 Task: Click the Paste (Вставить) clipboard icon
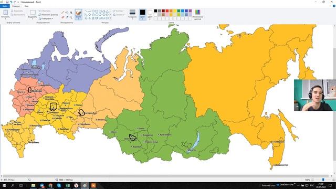click(6, 13)
